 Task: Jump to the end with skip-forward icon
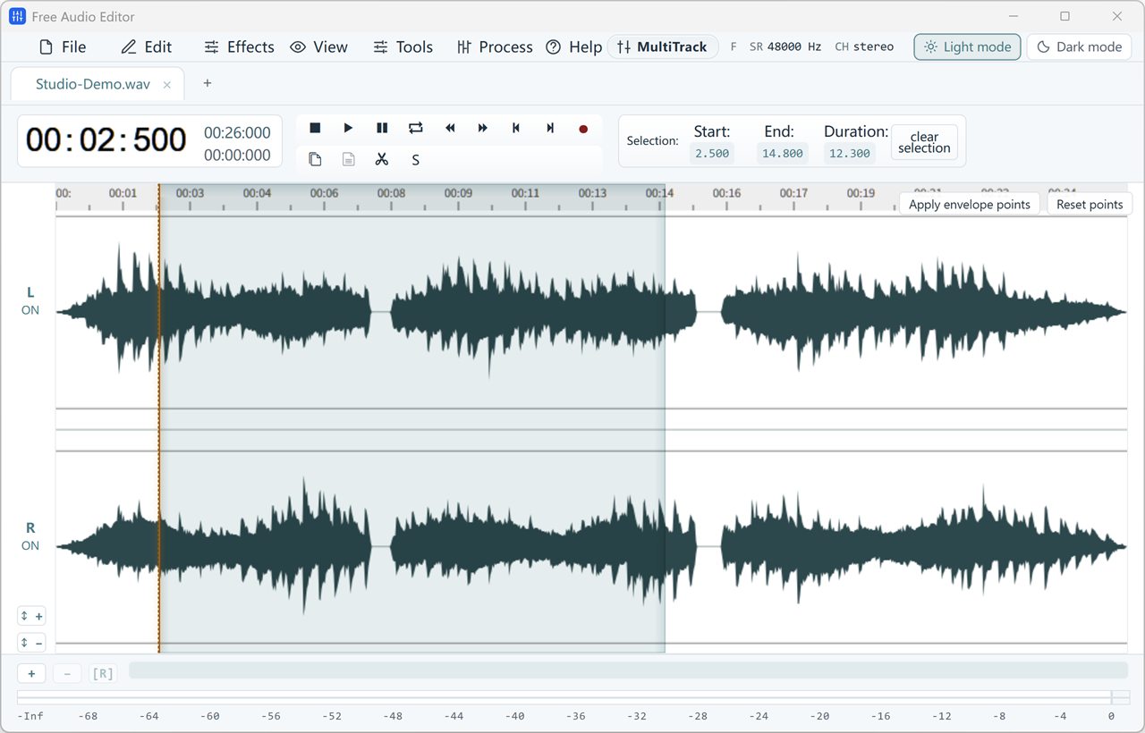pyautogui.click(x=550, y=129)
